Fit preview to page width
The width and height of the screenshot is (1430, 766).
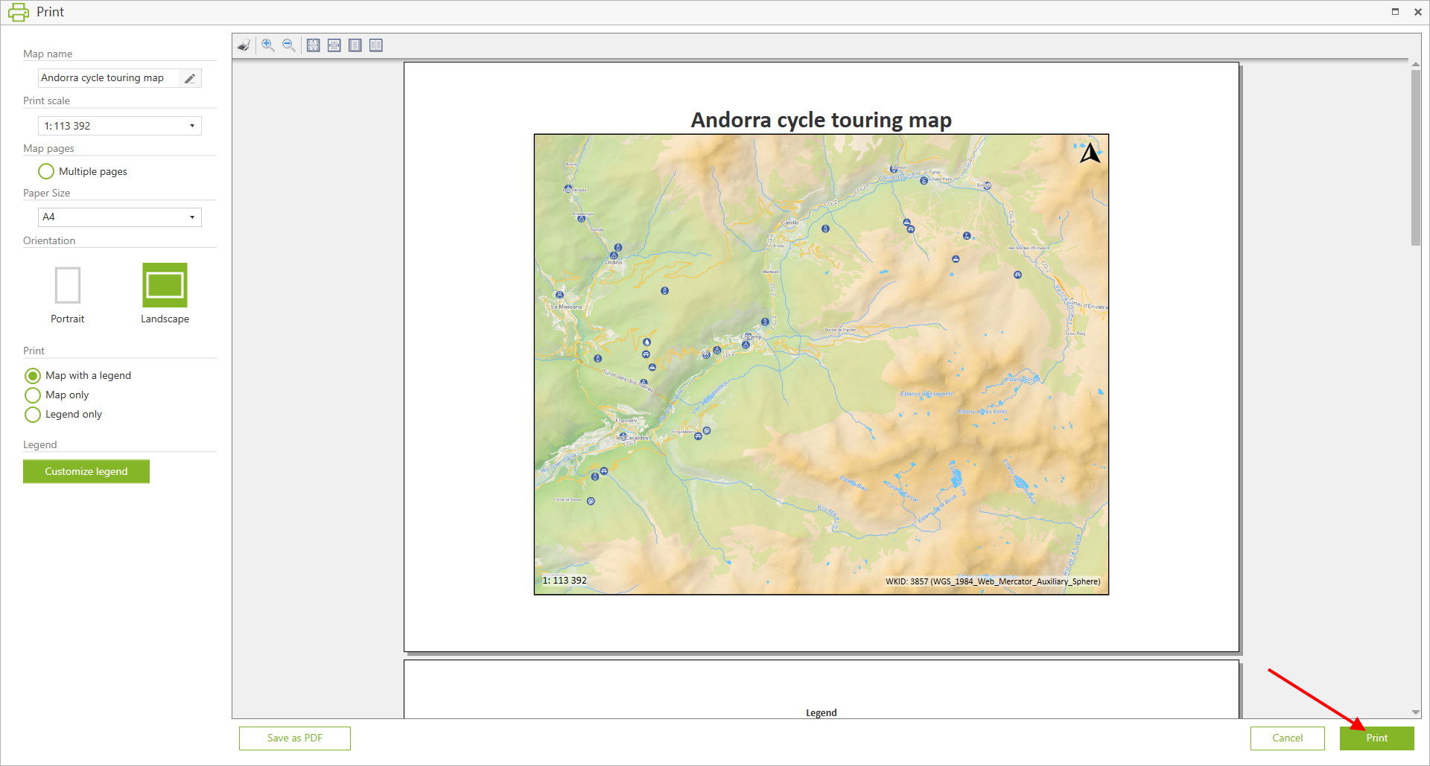(x=334, y=45)
